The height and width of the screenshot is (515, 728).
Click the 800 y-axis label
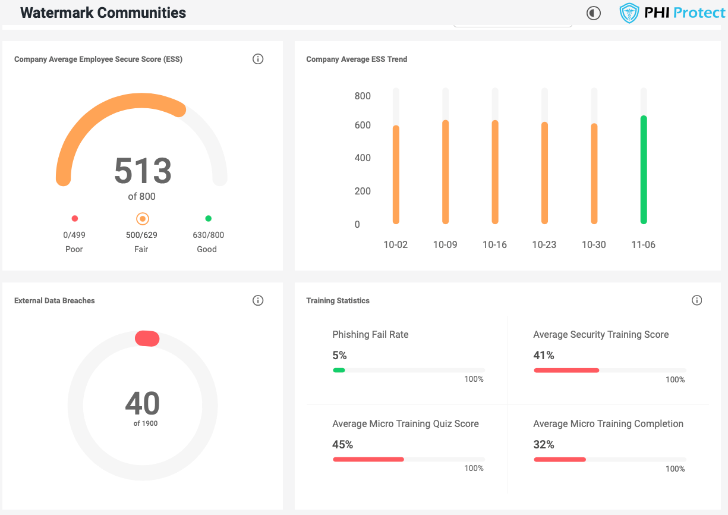(363, 96)
